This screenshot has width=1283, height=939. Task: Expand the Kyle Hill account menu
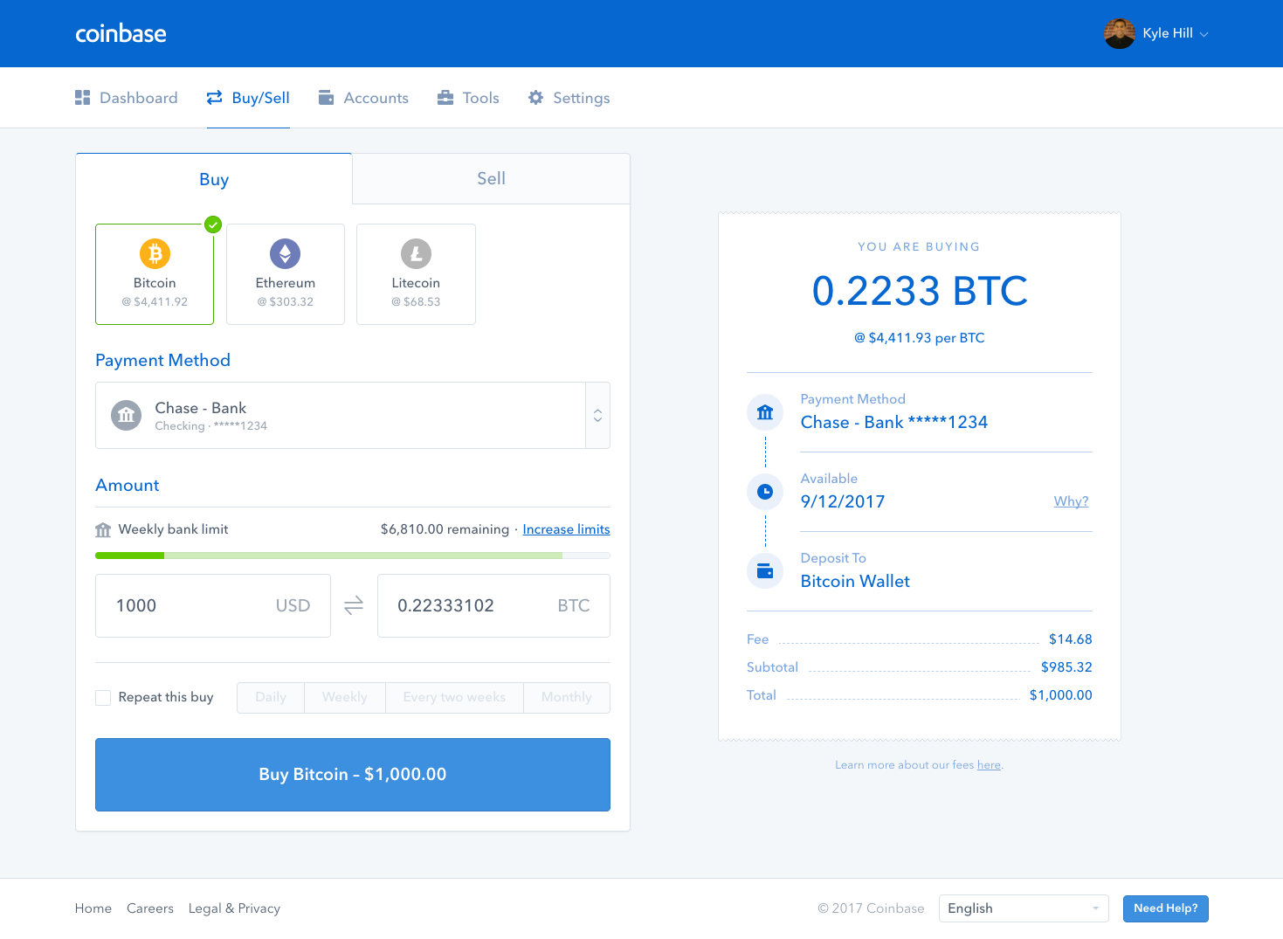[x=1156, y=33]
